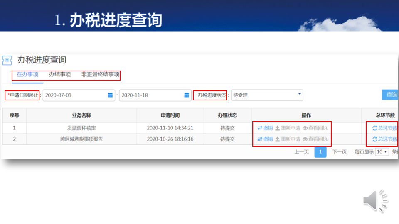Screen dimensions: 399x224
Task: Click 操作 column header
Action: [x=306, y=116]
